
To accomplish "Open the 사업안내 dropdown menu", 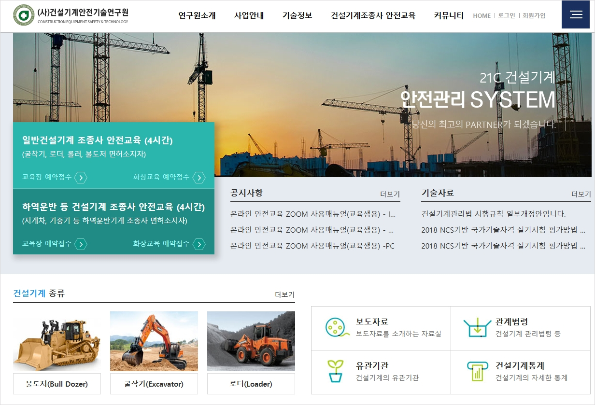I will (x=249, y=15).
